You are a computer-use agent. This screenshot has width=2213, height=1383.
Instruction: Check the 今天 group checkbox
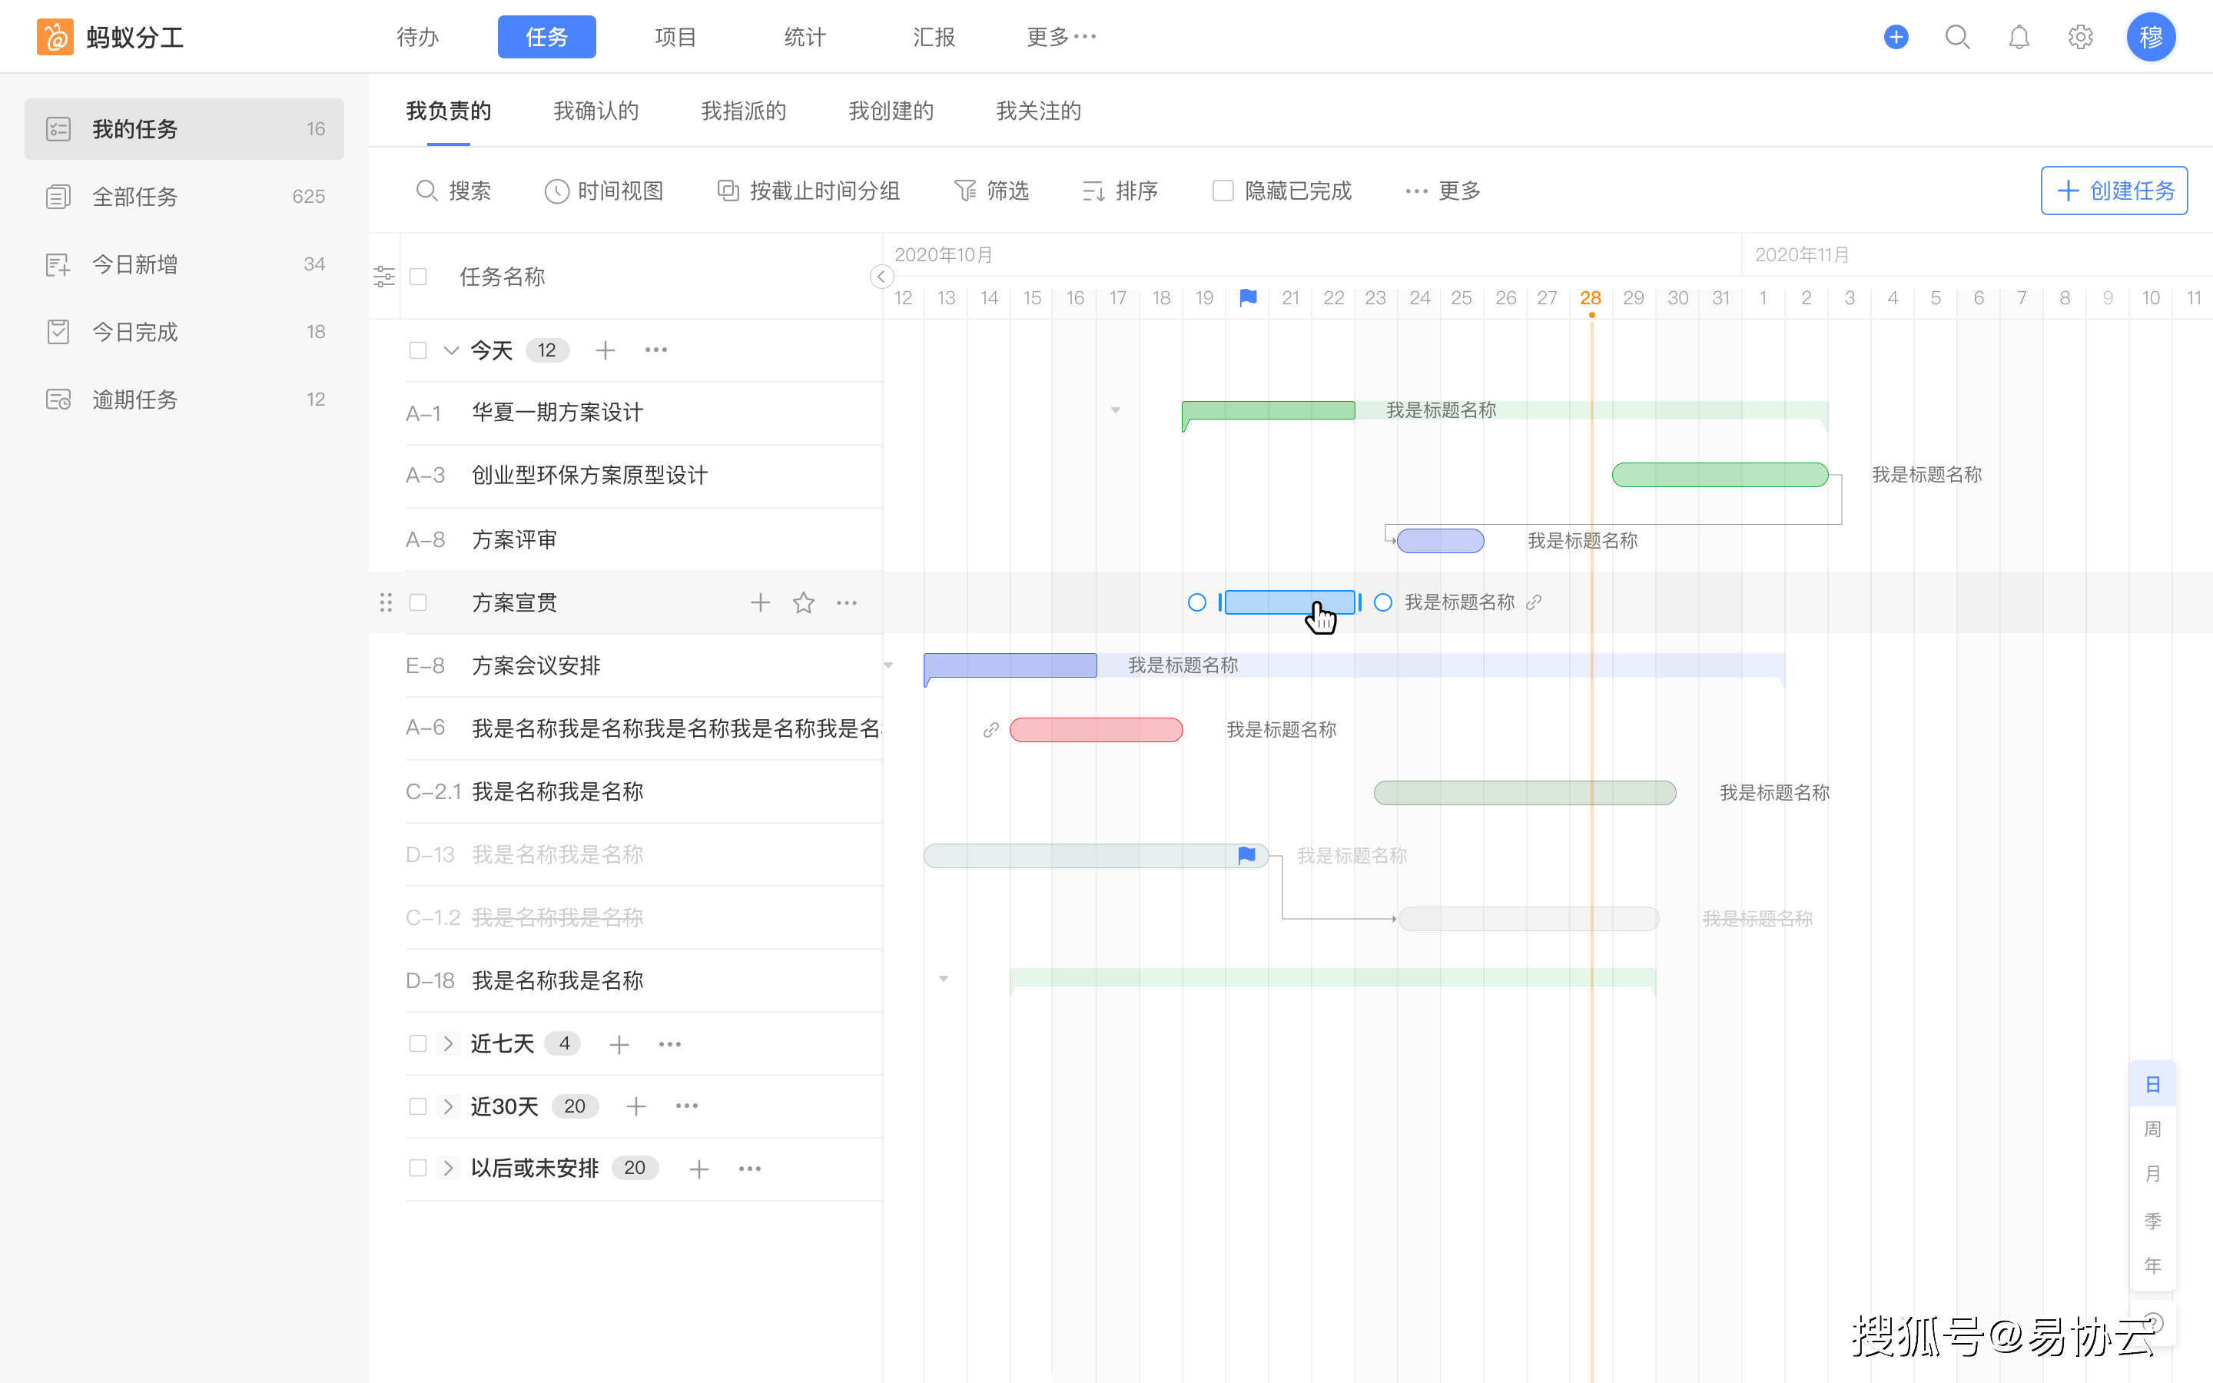pos(418,350)
